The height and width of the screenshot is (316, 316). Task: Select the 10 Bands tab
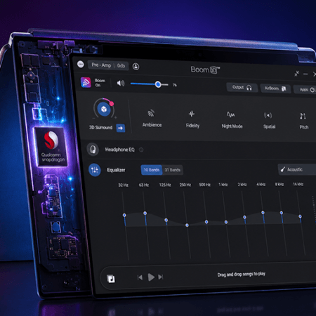point(152,170)
